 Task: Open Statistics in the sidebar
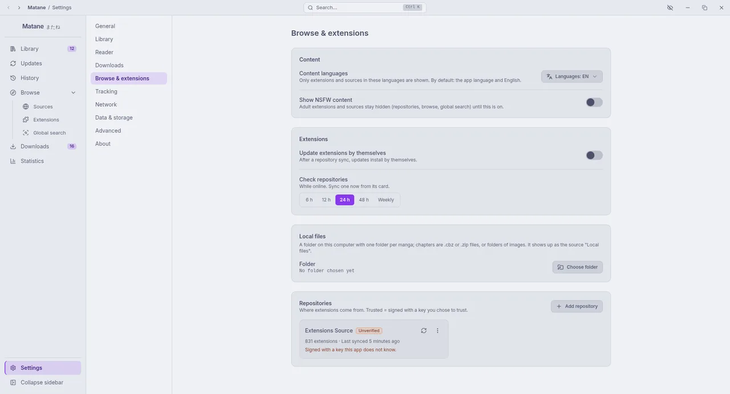click(43, 161)
